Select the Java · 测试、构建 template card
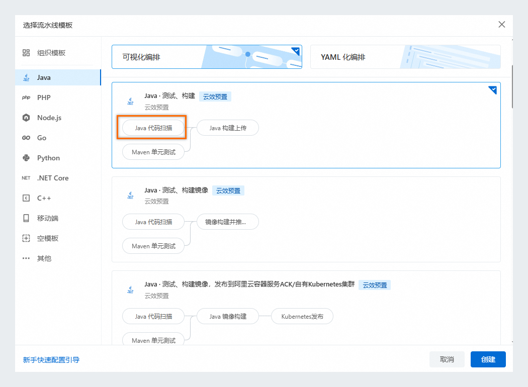 tap(306, 125)
